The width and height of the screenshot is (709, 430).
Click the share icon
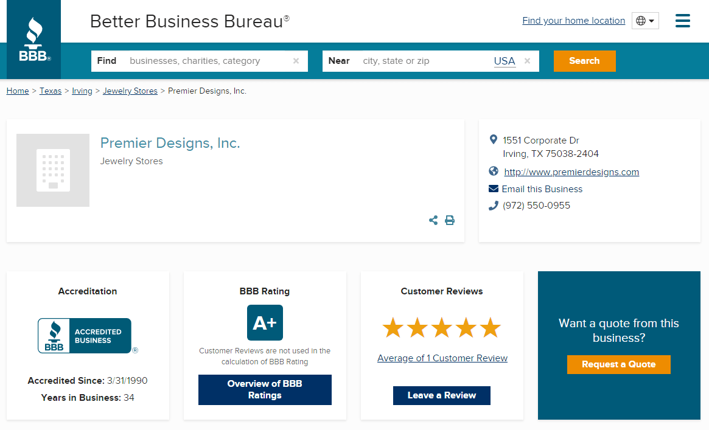point(433,220)
